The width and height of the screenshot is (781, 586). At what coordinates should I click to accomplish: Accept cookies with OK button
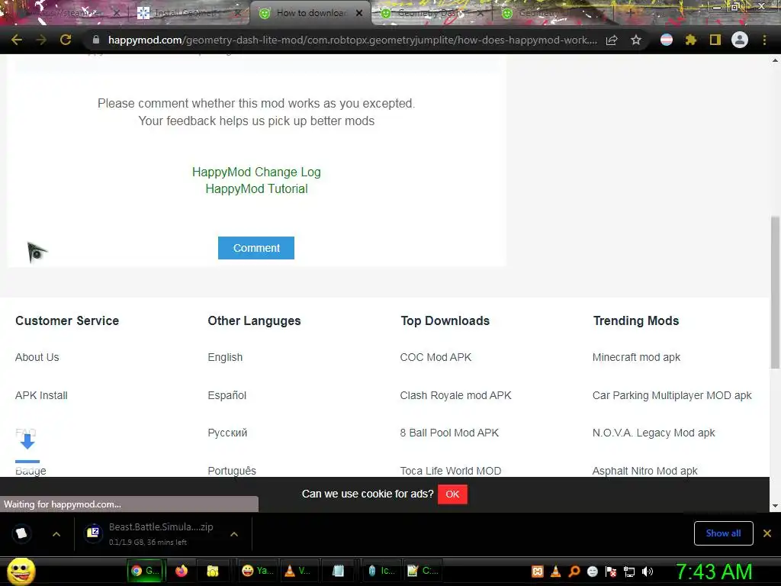[452, 494]
